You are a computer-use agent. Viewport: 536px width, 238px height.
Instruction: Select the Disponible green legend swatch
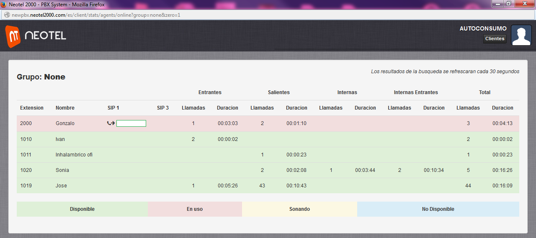[82, 209]
